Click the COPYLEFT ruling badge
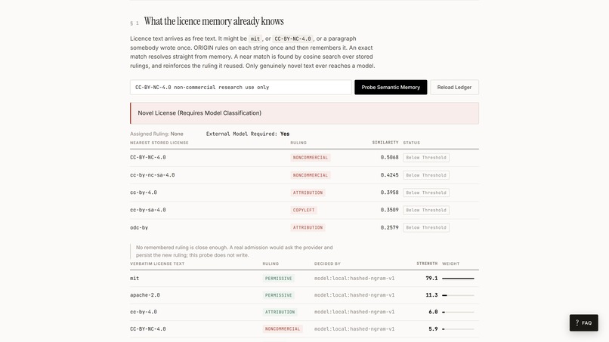Viewport: 609px width, 342px height. click(304, 210)
